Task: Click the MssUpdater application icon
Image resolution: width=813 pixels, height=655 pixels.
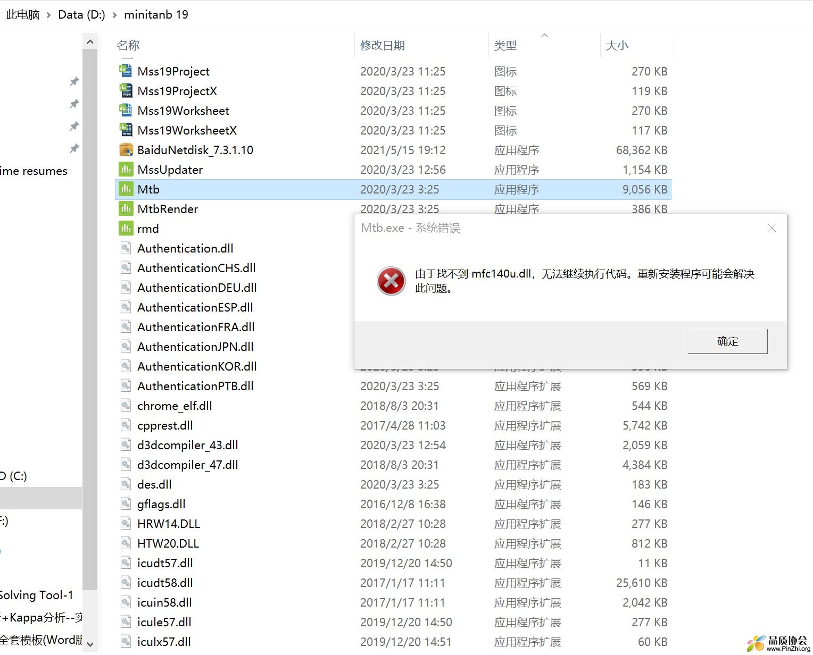Action: (126, 170)
